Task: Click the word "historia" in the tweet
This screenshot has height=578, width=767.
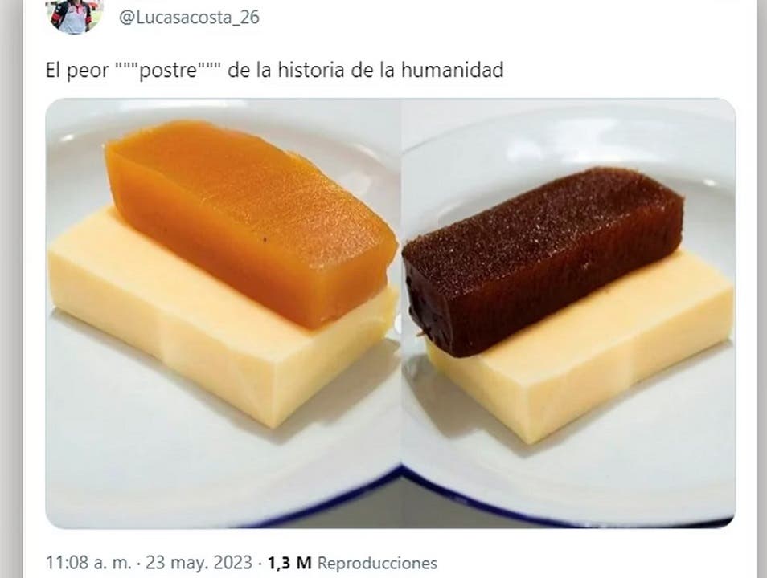Action: point(311,71)
